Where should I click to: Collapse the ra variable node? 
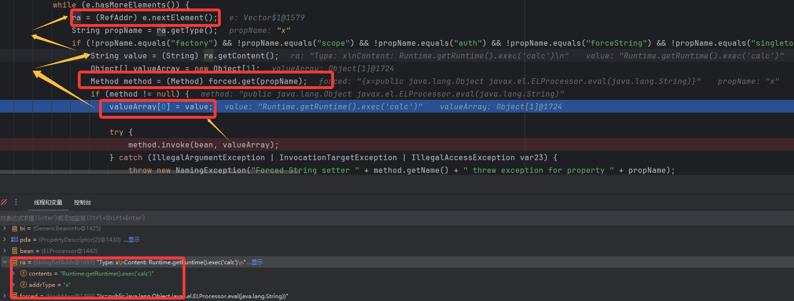pos(5,262)
